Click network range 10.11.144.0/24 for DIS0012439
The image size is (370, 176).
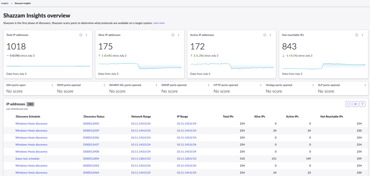141,130
